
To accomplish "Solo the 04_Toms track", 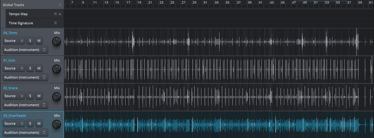I will pyautogui.click(x=30, y=41).
